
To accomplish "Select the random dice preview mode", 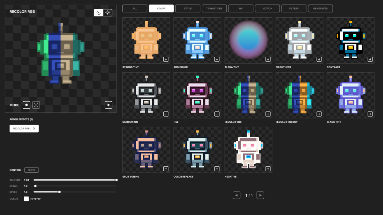I will pyautogui.click(x=36, y=105).
